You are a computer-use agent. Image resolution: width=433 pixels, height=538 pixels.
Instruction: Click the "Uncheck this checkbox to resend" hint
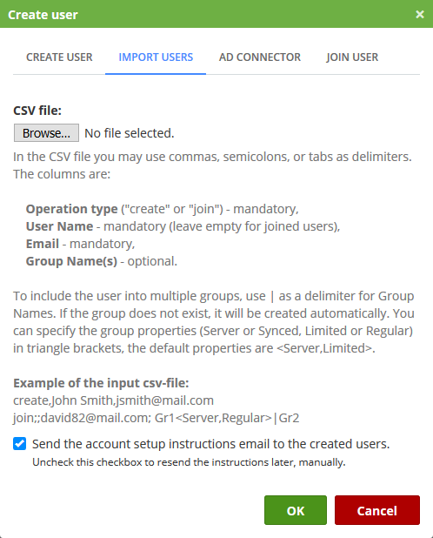pos(189,462)
